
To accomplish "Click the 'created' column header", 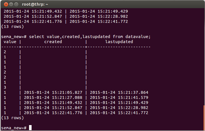I will (x=53, y=42).
